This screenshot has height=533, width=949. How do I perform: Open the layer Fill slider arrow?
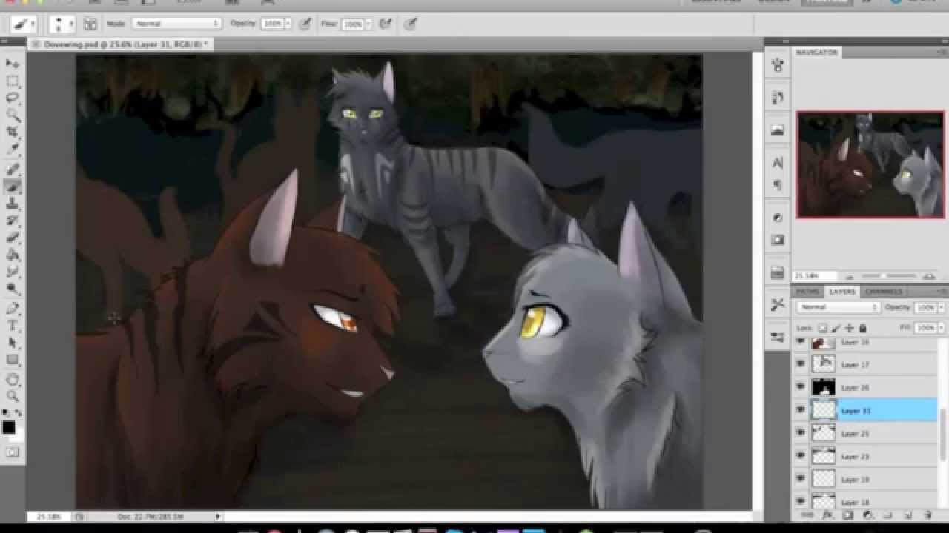click(x=942, y=327)
